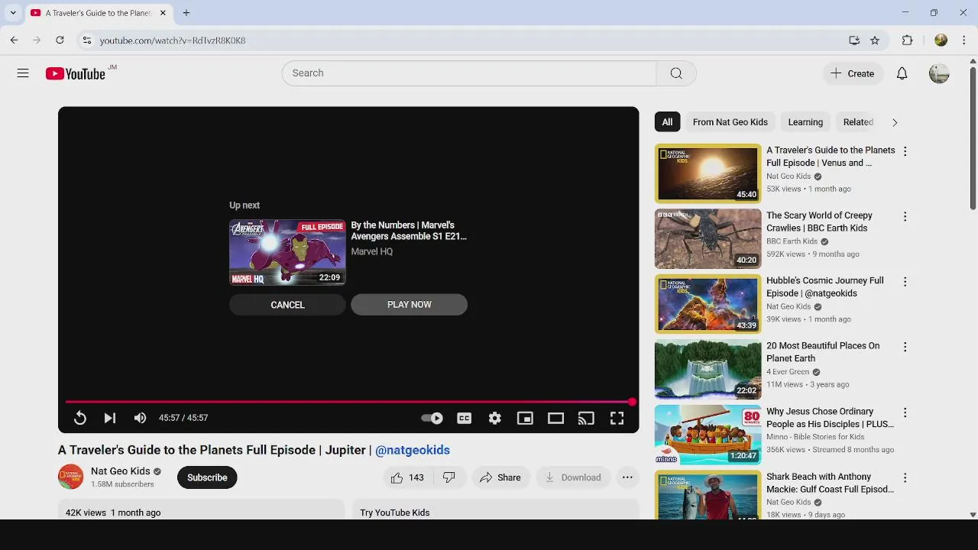Bookmark this page with star icon
The height and width of the screenshot is (550, 978).
pos(875,40)
